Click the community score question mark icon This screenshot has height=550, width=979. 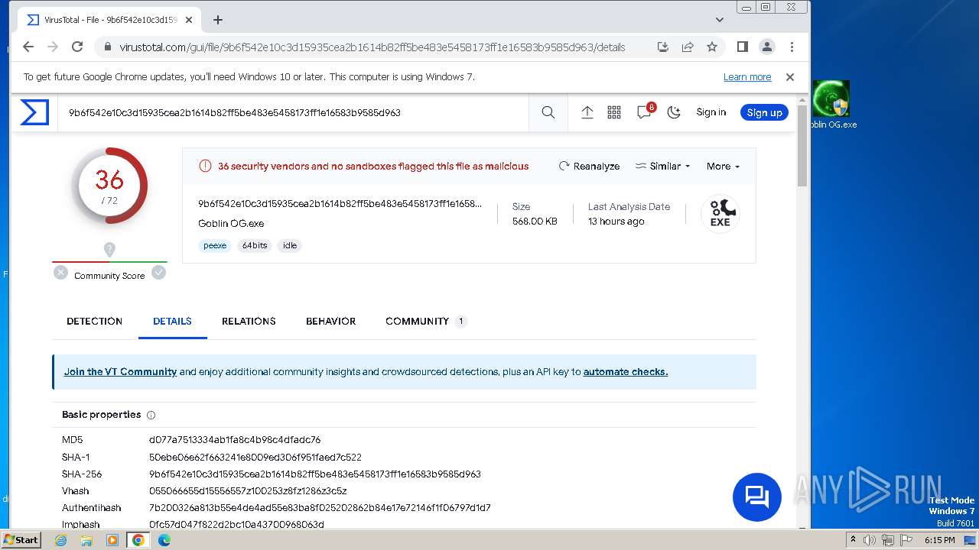click(109, 250)
